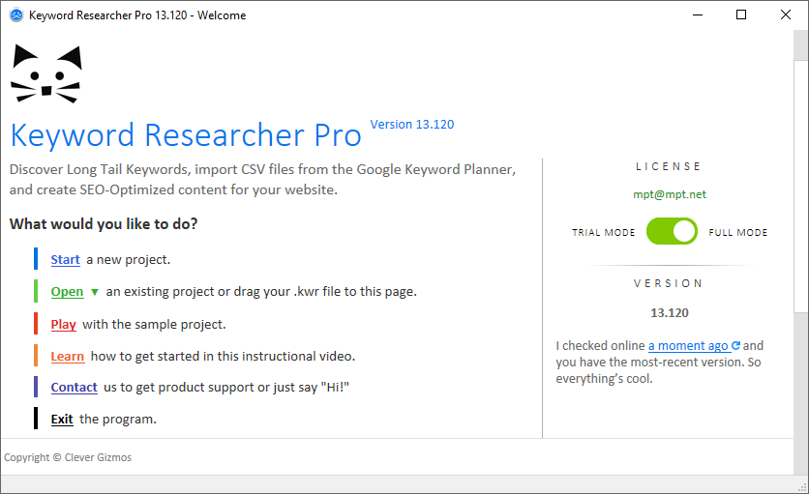Click Contact for product support
The height and width of the screenshot is (494, 809).
[74, 388]
